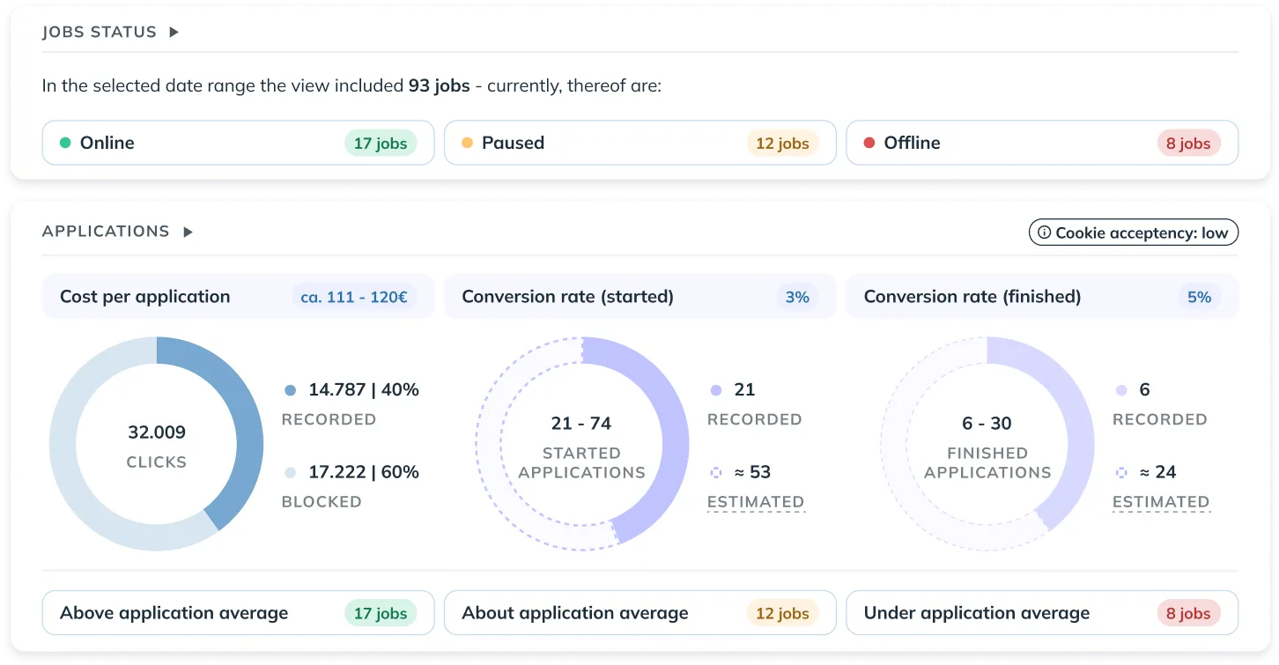Image resolution: width=1279 pixels, height=665 pixels.
Task: Click the Cookie acceptency: low button
Action: tap(1134, 232)
